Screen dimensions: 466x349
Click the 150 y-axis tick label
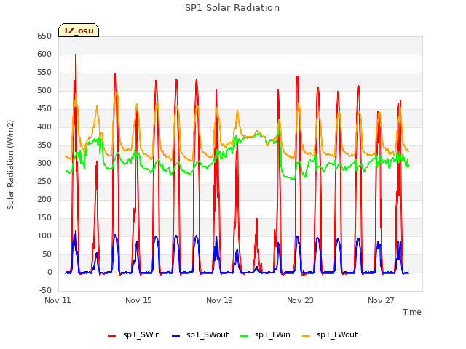[44, 218]
